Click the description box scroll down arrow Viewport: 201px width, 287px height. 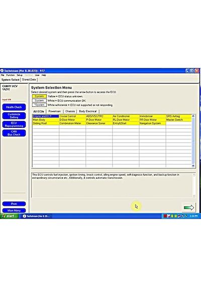point(194,196)
